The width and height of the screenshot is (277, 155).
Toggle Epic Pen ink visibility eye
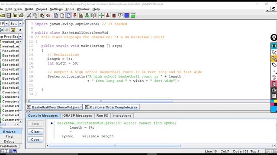point(274,46)
